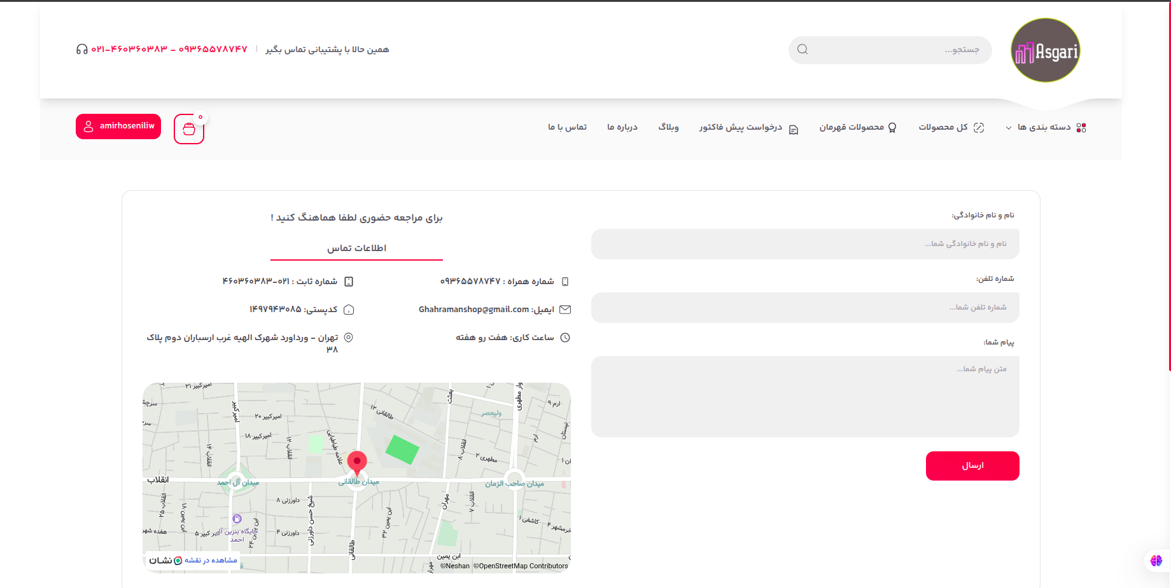This screenshot has height=588, width=1171.
Task: Click into the message text area
Action: [x=804, y=396]
